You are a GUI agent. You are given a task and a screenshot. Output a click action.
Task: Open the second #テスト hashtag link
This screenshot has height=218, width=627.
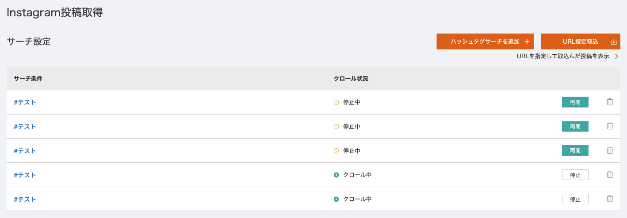coord(25,127)
